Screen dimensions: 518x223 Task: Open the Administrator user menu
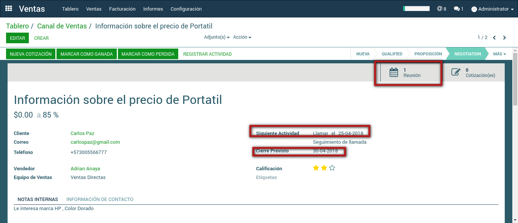click(x=492, y=9)
